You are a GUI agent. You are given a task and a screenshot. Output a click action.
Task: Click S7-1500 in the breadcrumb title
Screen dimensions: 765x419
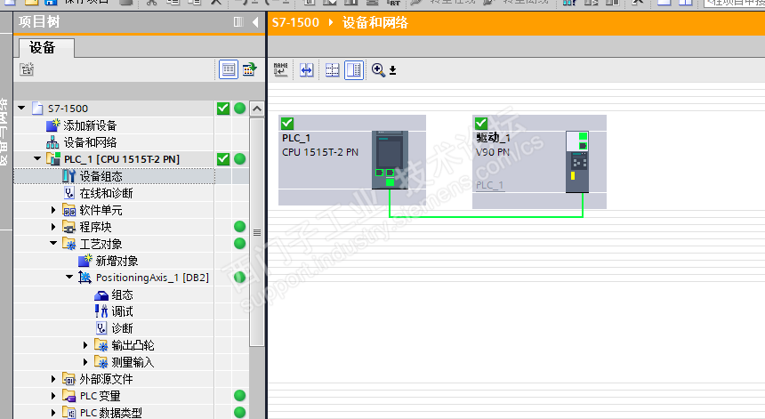pyautogui.click(x=295, y=22)
